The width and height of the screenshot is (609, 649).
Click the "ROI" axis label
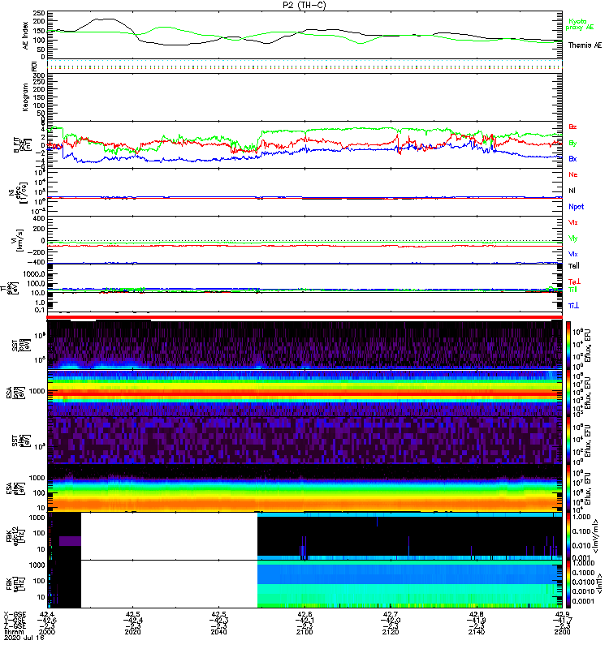coord(34,66)
